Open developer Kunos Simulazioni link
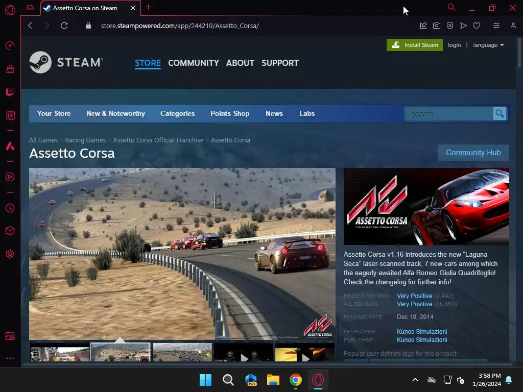523x392 pixels. click(x=422, y=332)
